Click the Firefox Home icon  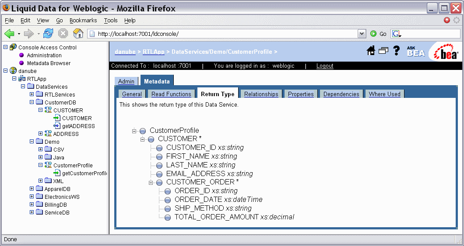(x=78, y=33)
